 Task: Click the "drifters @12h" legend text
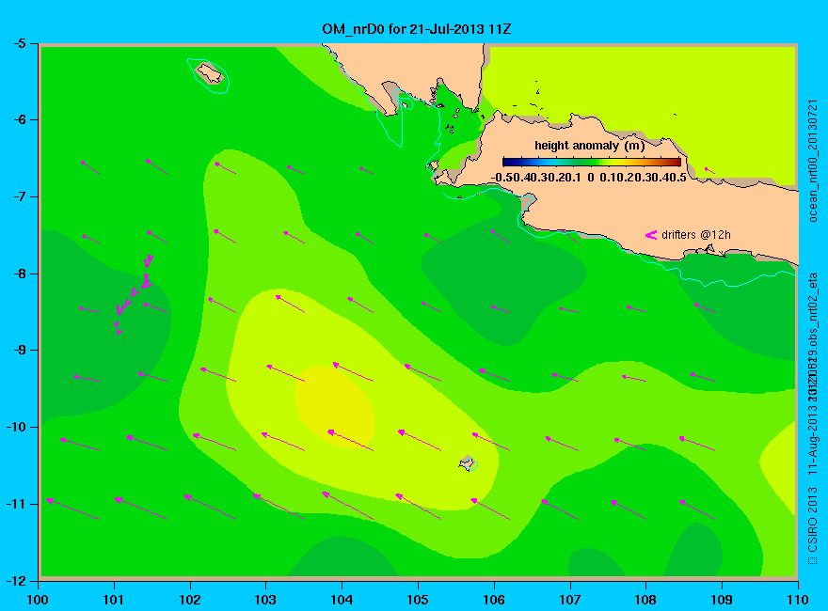[696, 235]
